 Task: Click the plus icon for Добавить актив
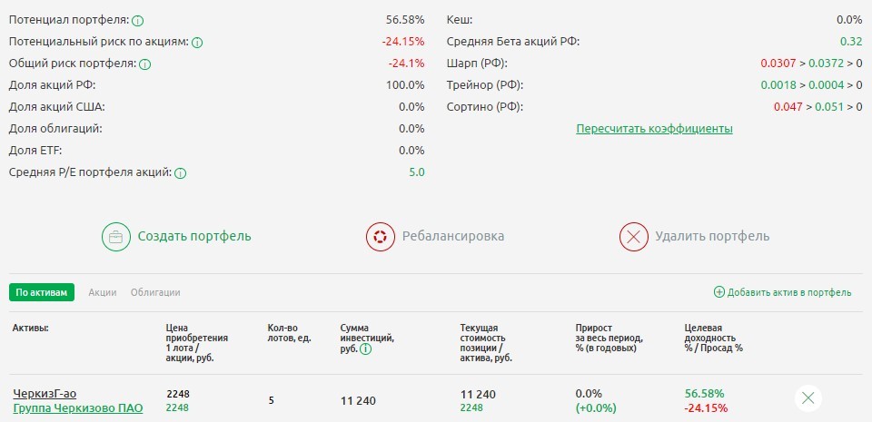click(x=719, y=292)
